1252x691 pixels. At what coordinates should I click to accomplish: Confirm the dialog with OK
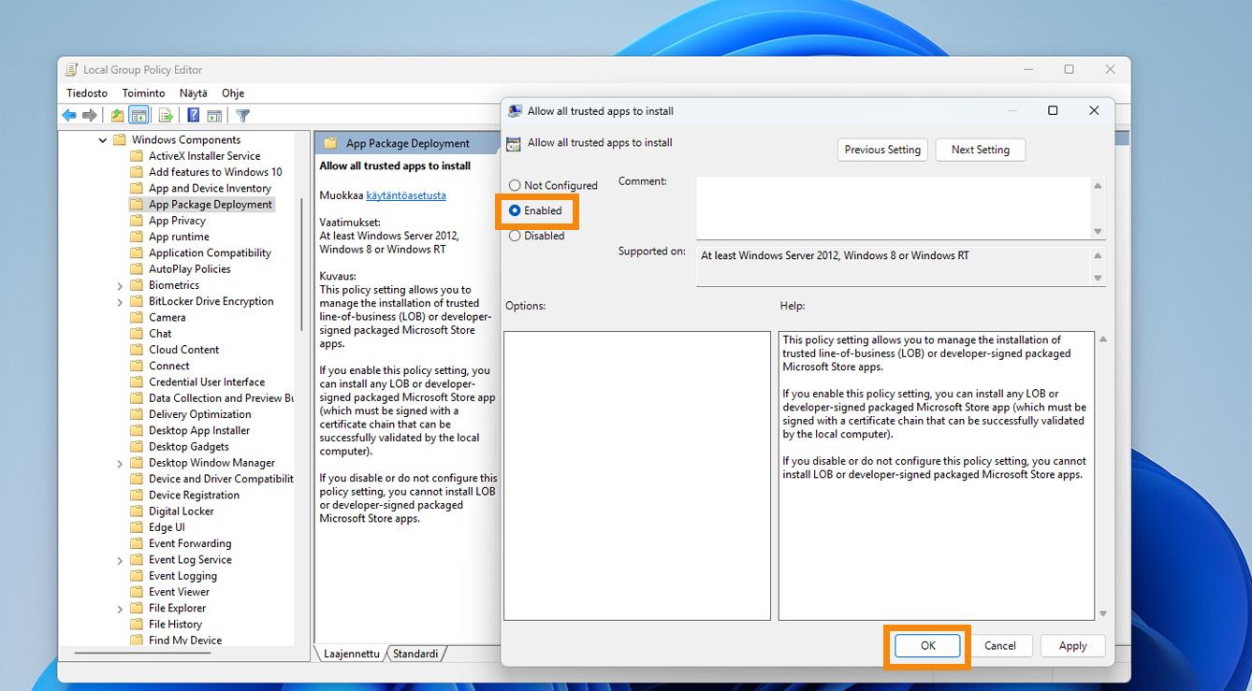pos(927,645)
